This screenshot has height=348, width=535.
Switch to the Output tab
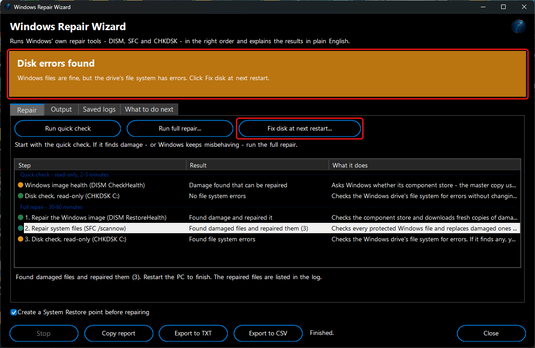(61, 109)
